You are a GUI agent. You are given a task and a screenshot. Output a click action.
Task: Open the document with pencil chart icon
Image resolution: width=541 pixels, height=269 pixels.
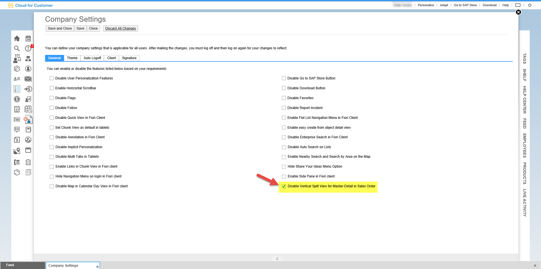pos(17,109)
